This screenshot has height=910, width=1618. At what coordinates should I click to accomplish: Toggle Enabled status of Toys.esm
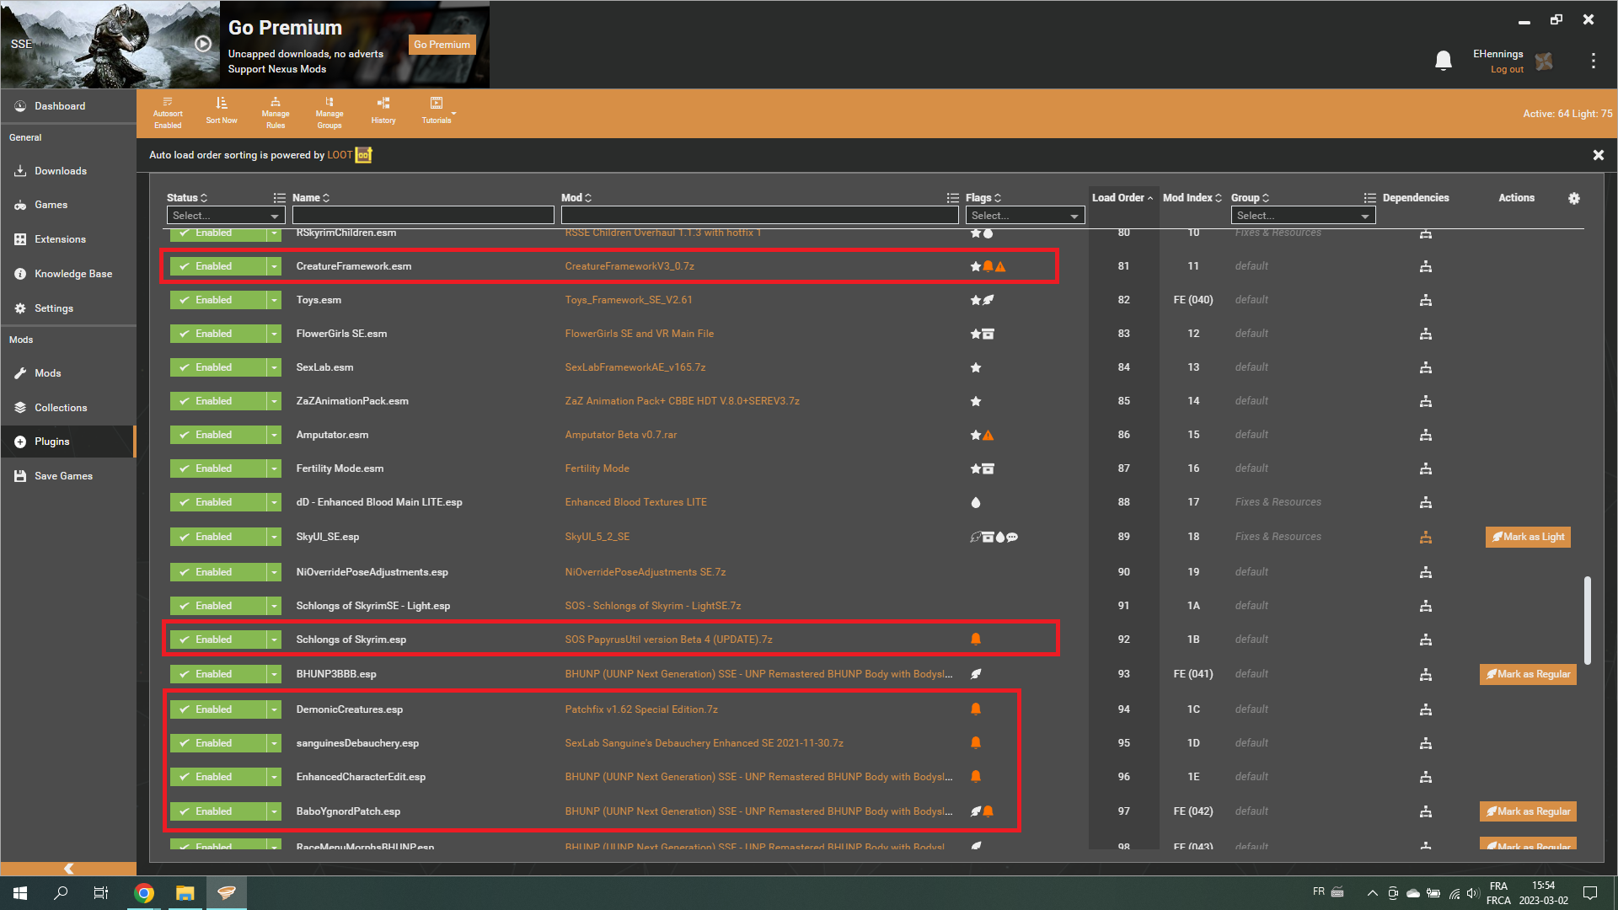click(218, 300)
